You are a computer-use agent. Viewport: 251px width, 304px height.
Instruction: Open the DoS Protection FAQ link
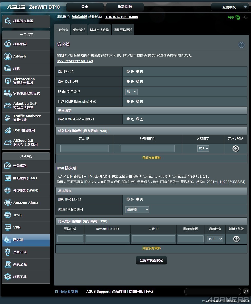coord(75,61)
